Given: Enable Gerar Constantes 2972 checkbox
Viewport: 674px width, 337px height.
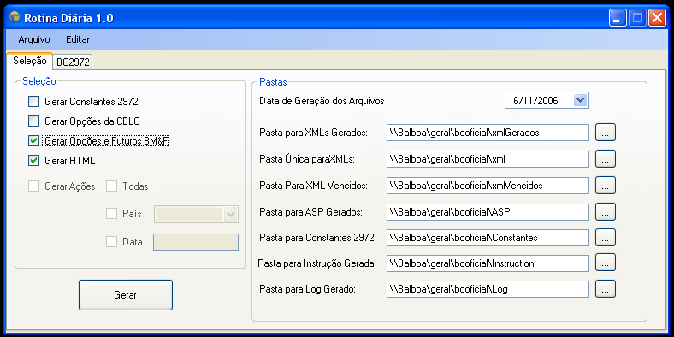Looking at the screenshot, I should [33, 102].
